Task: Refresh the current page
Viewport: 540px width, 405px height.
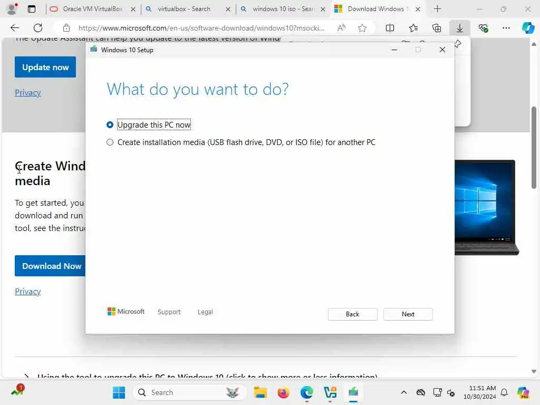Action: coord(38,28)
